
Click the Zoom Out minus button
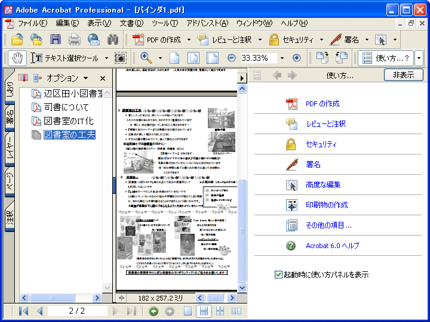(232, 58)
